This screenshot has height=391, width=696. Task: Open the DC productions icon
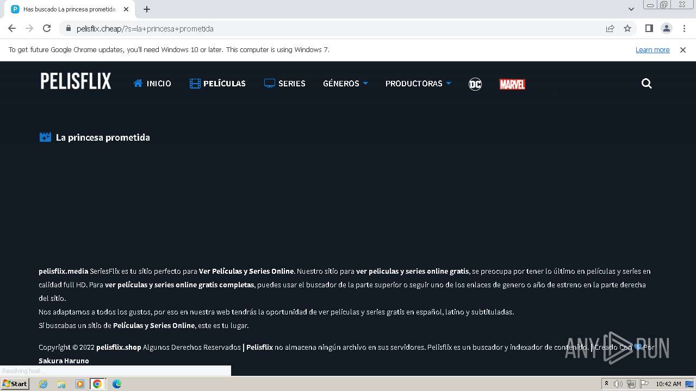coord(475,84)
